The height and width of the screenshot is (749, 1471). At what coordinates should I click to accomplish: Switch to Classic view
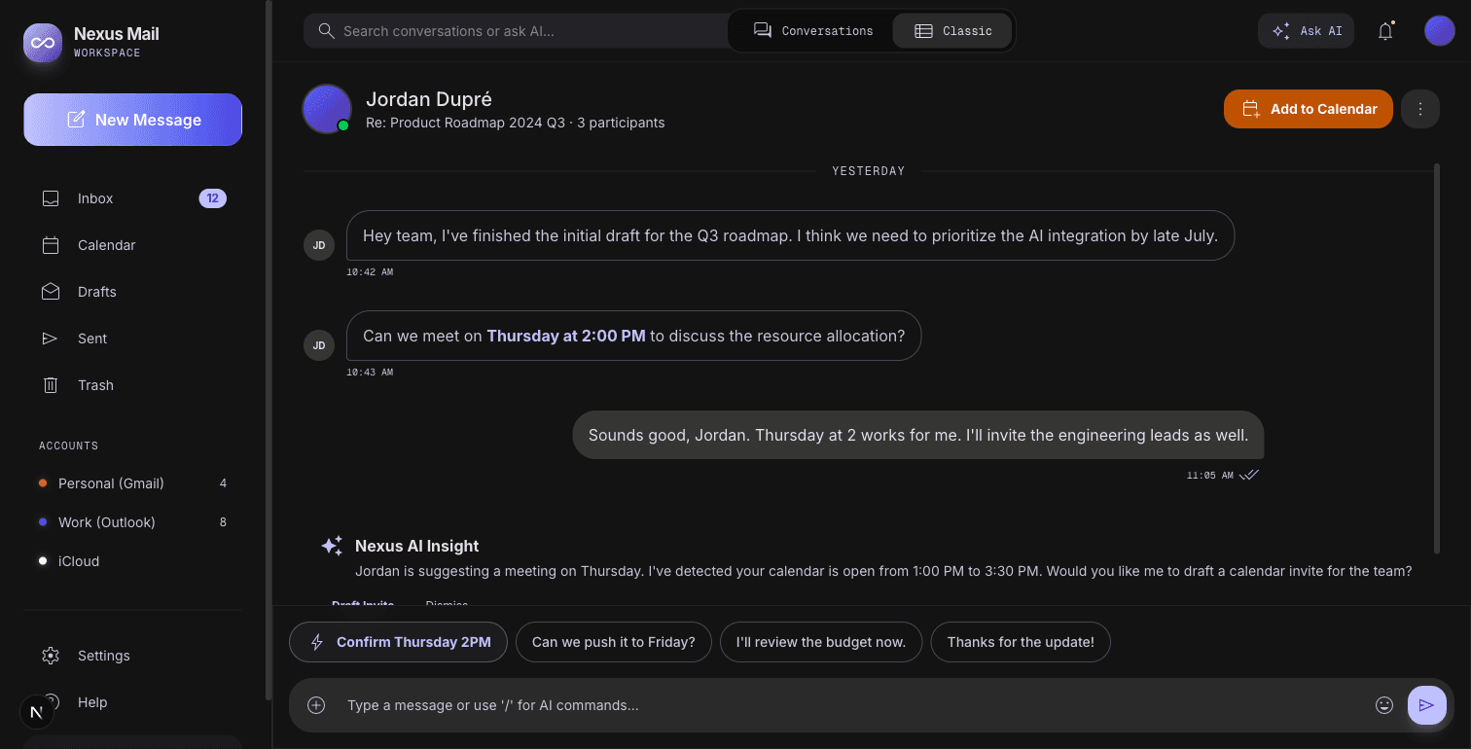coord(952,31)
